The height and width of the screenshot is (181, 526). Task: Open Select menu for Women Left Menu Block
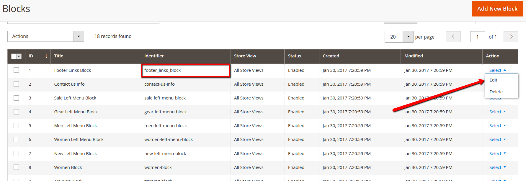click(x=497, y=140)
